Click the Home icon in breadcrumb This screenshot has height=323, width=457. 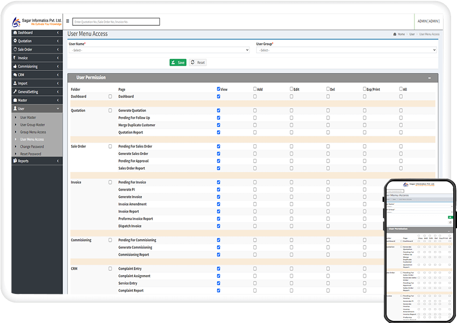coord(395,34)
